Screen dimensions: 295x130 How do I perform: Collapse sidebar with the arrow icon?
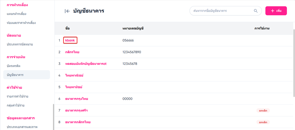[67, 11]
